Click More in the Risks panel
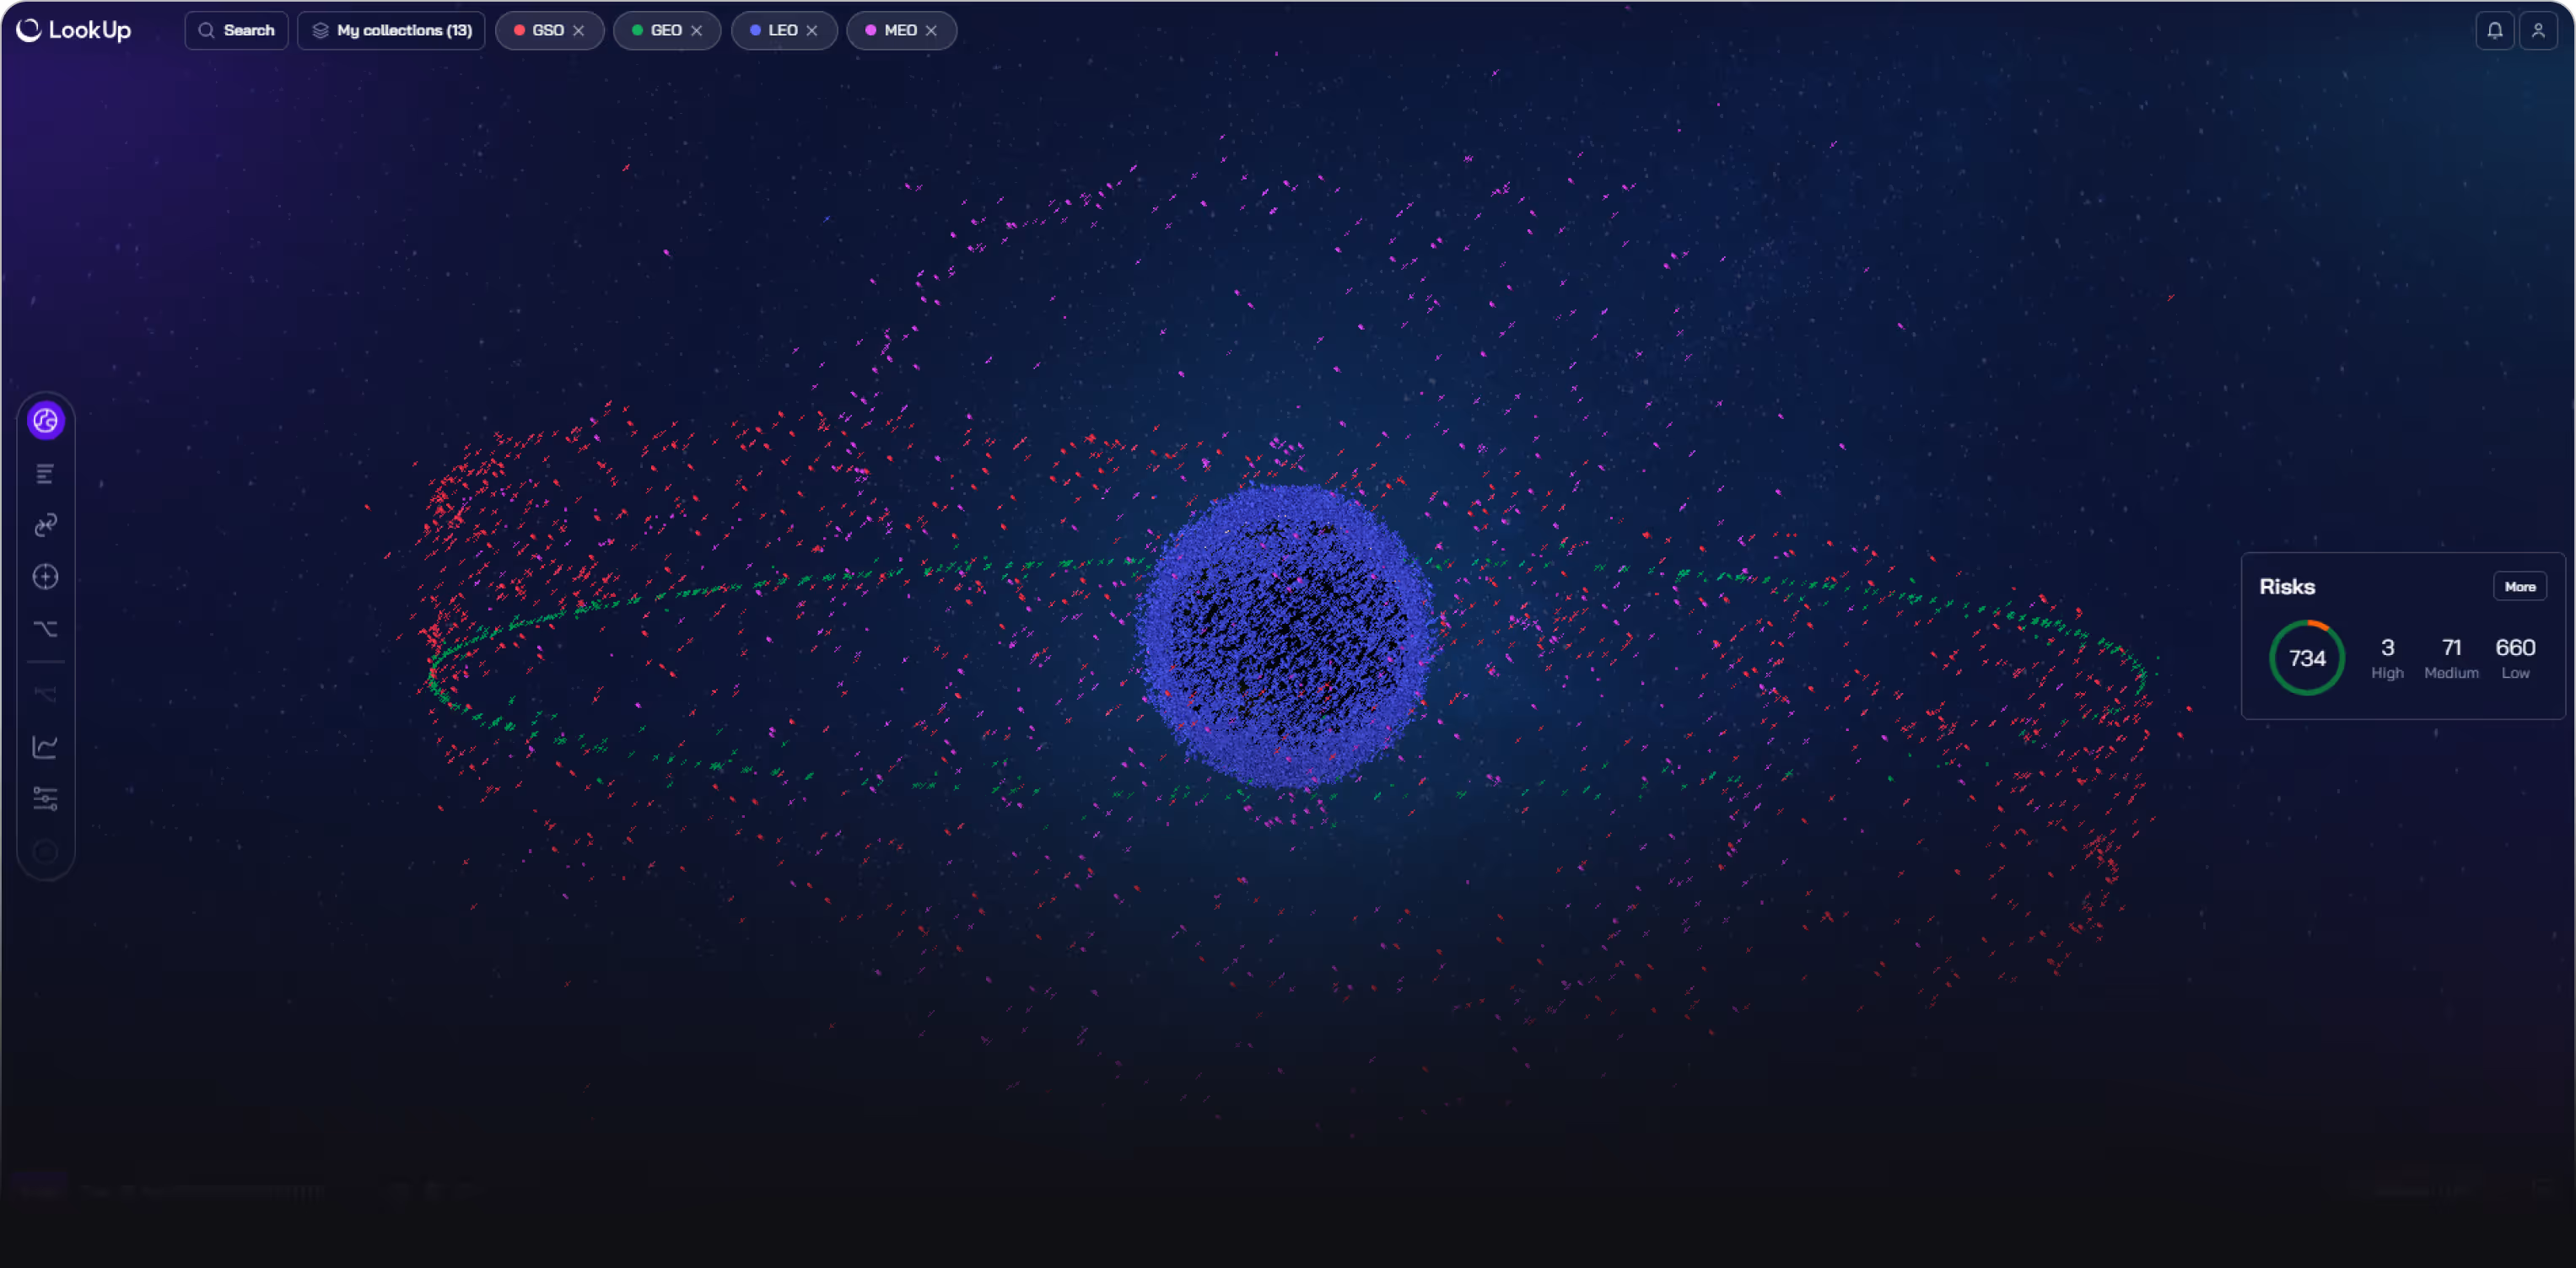This screenshot has width=2576, height=1268. coord(2519,587)
